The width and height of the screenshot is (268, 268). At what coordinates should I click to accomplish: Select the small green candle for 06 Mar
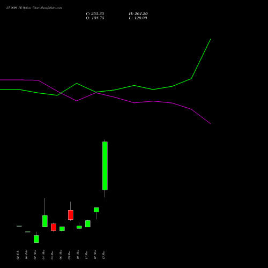62,229
